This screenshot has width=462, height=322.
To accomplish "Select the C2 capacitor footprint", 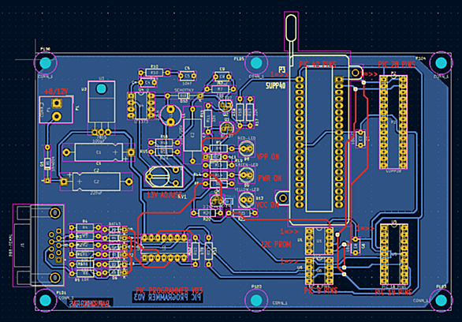I will (96, 182).
